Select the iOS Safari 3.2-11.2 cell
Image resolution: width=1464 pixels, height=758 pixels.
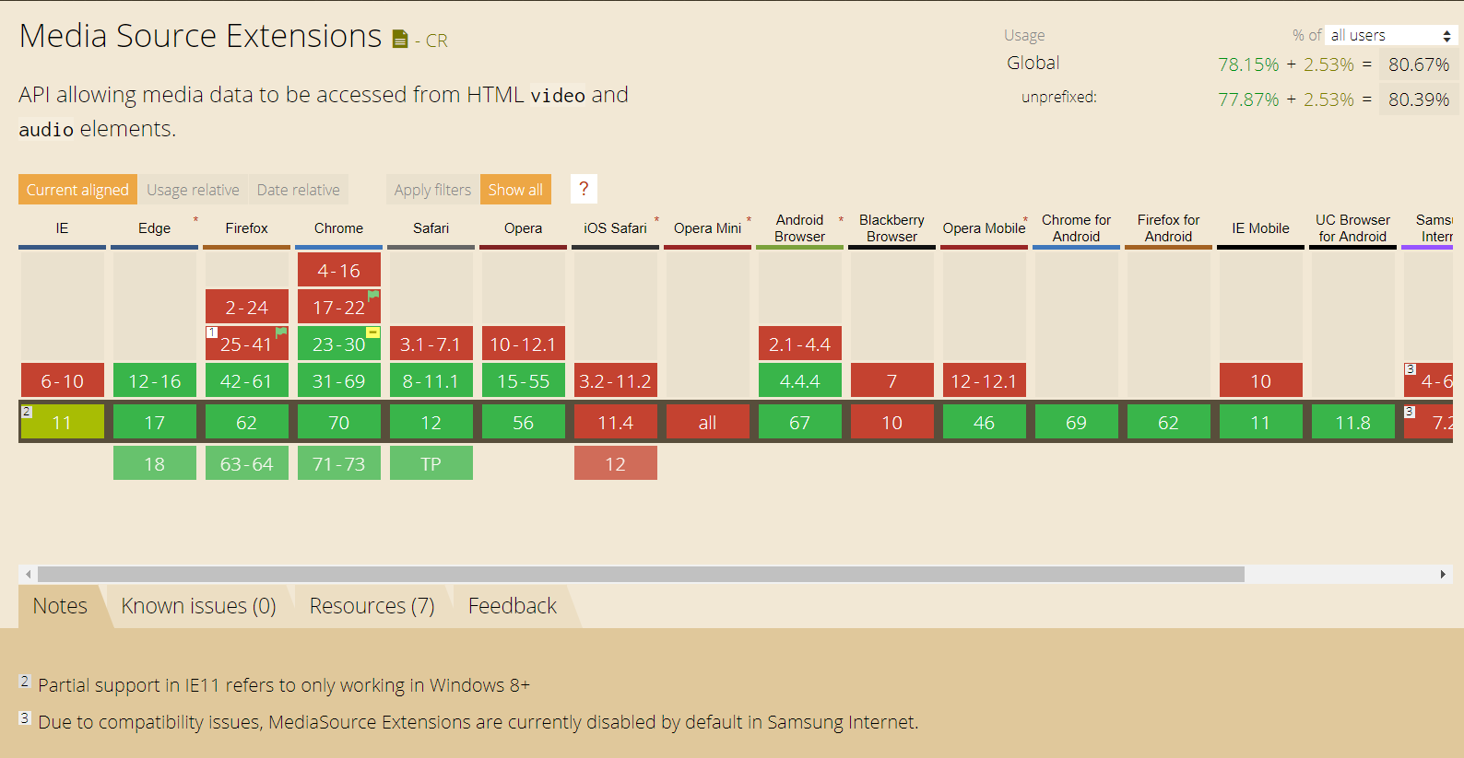616,380
